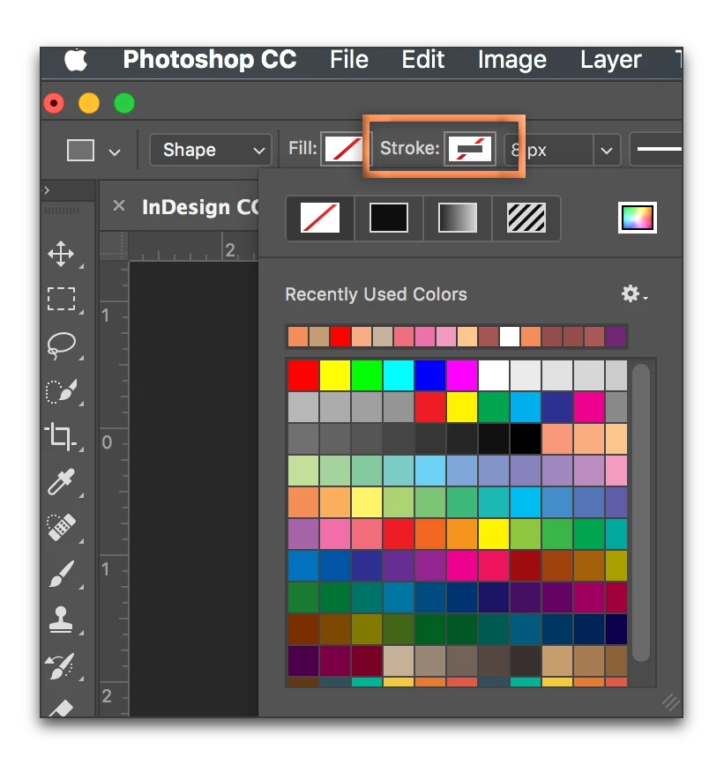
Task: Click the ruler origin corner box
Action: (114, 246)
